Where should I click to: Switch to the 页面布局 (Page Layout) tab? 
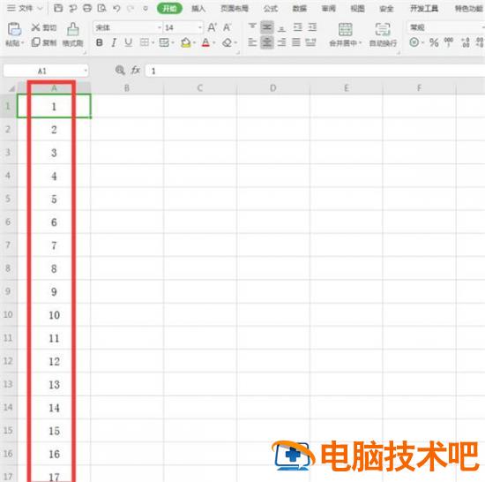tap(235, 8)
